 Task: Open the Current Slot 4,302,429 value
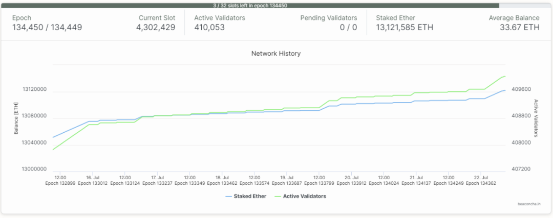click(x=156, y=28)
